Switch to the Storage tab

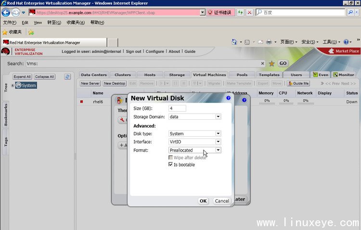pyautogui.click(x=177, y=75)
